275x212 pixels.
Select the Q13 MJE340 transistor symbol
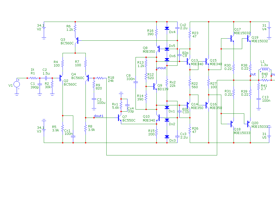(x=188, y=62)
